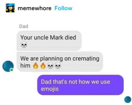This screenshot has width=132, height=105.
Task: Click the word 'cremating' in Dad's message
Action: pyautogui.click(x=86, y=59)
